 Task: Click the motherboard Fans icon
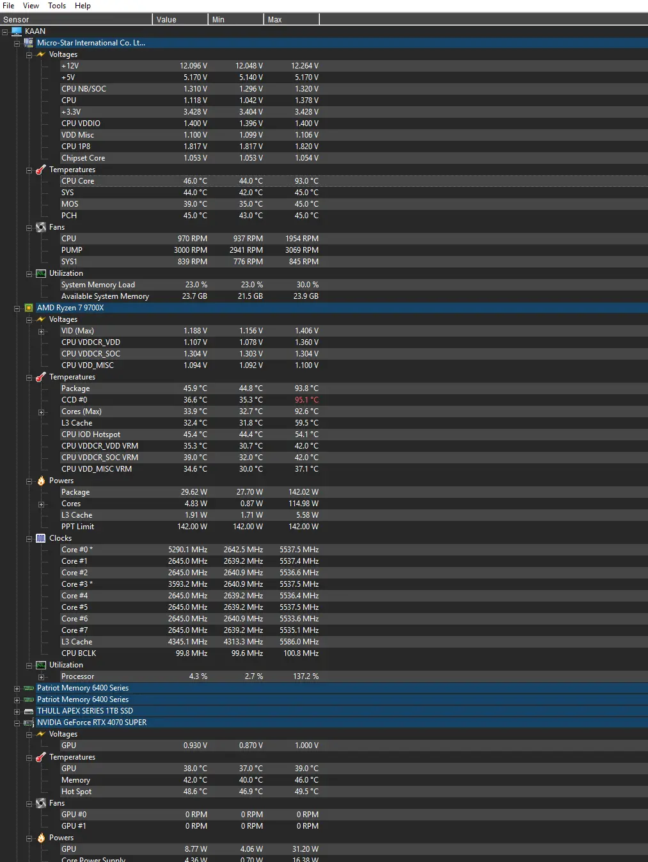[x=41, y=227]
